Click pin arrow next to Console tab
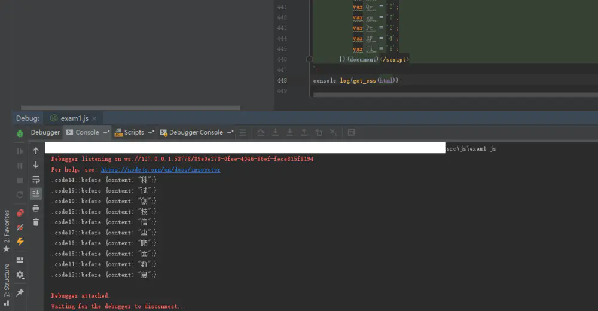Viewport: 598px width, 311px height. pos(106,132)
